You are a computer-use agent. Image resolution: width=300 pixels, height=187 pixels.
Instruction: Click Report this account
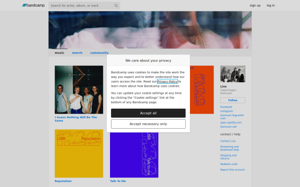point(232,170)
